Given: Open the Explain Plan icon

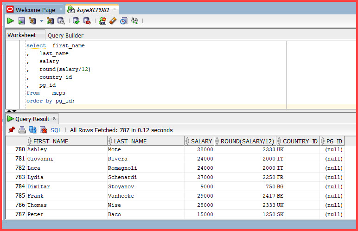Looking at the screenshot, I should (x=32, y=21).
